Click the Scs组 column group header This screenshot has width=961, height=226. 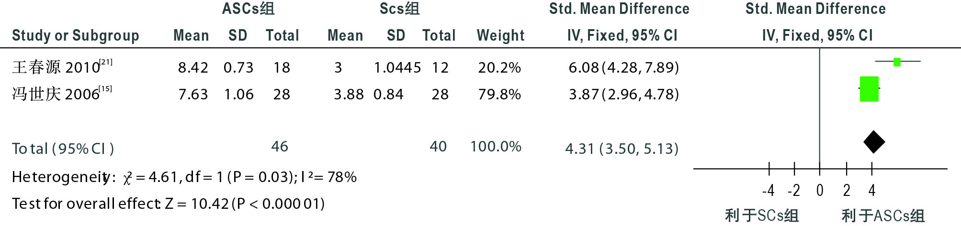click(399, 9)
